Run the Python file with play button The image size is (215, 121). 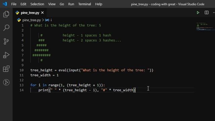pos(198,13)
